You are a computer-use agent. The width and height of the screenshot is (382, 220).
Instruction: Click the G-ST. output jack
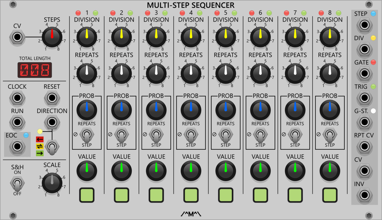pyautogui.click(x=364, y=122)
